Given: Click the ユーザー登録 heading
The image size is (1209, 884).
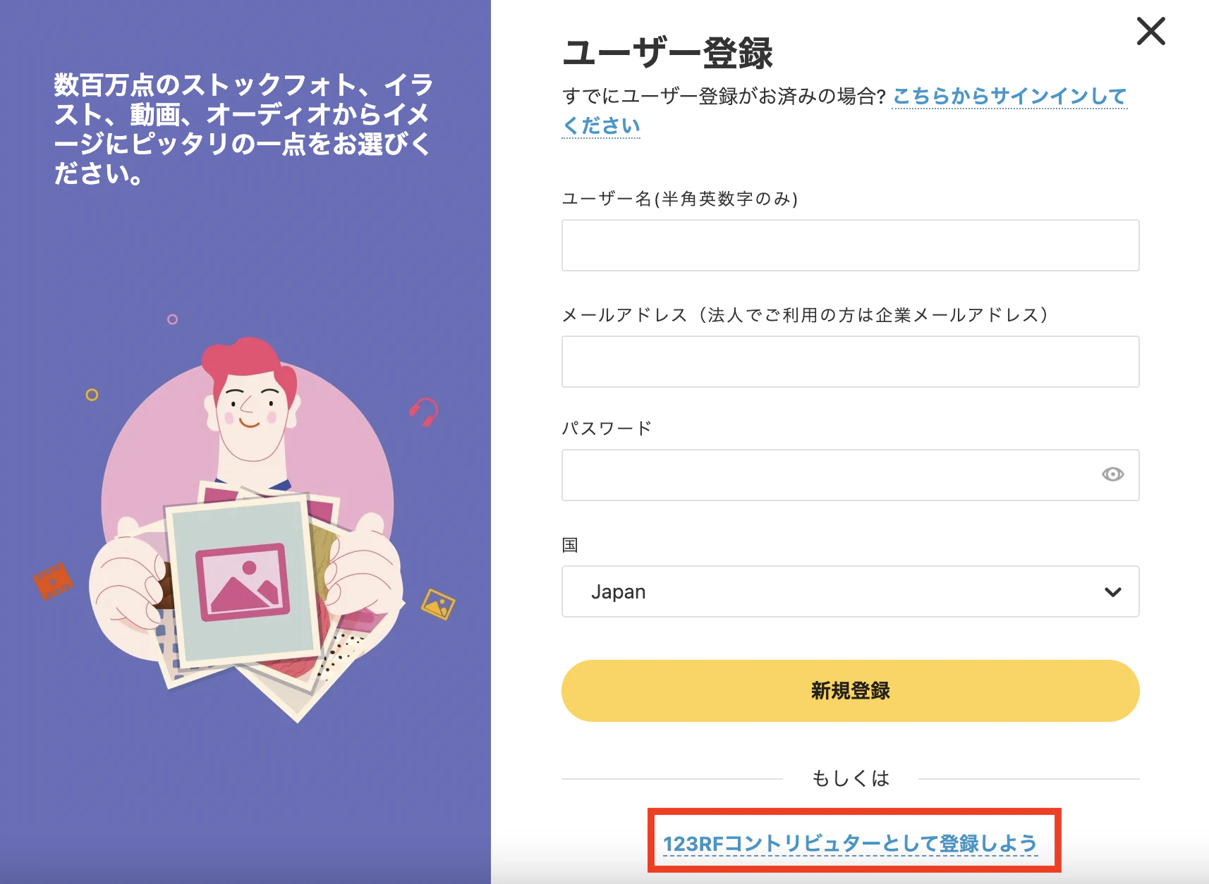Looking at the screenshot, I should click(667, 53).
